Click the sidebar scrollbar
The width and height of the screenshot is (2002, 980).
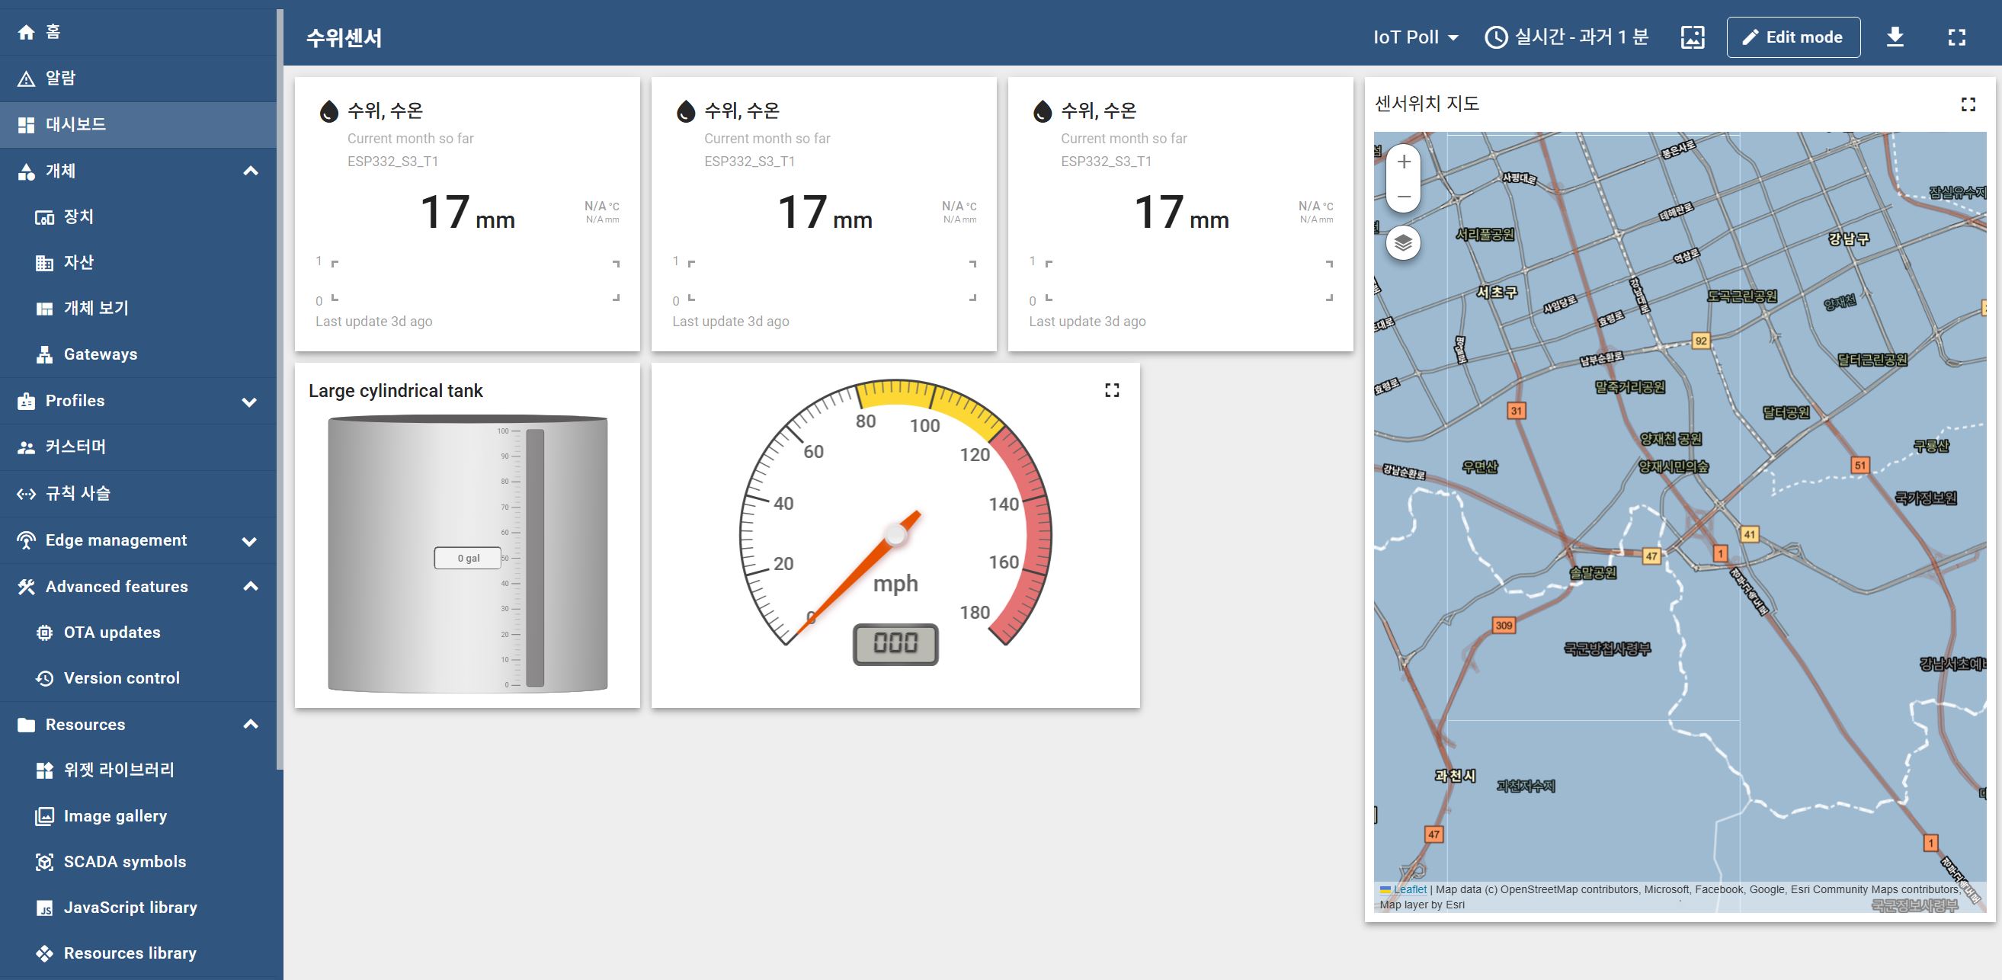click(x=280, y=389)
